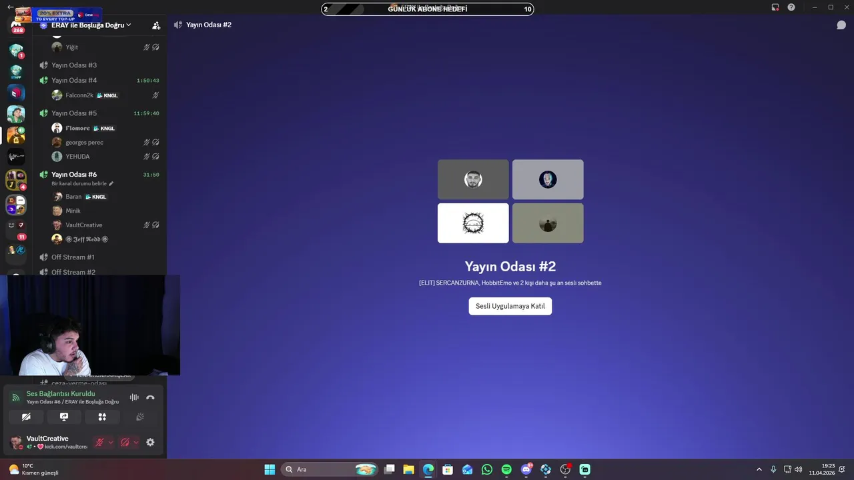Click VaultCreative in Yayın Odası #6 list
Screen dimensions: 854x480
(x=84, y=225)
